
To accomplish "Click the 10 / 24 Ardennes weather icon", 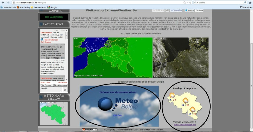I will click(192, 110).
